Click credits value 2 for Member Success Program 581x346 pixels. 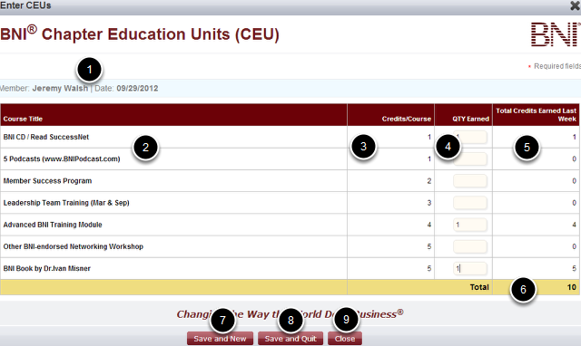pos(429,181)
